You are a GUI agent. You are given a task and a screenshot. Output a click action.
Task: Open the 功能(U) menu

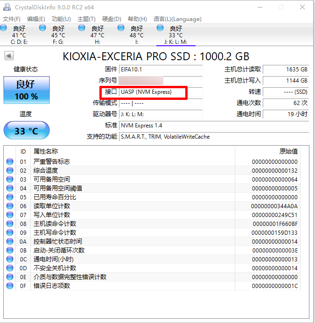coord(61,19)
